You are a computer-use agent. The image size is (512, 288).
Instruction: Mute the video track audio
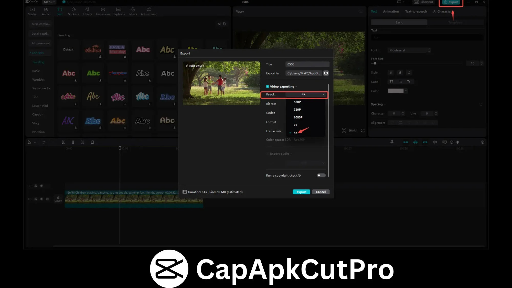47,199
